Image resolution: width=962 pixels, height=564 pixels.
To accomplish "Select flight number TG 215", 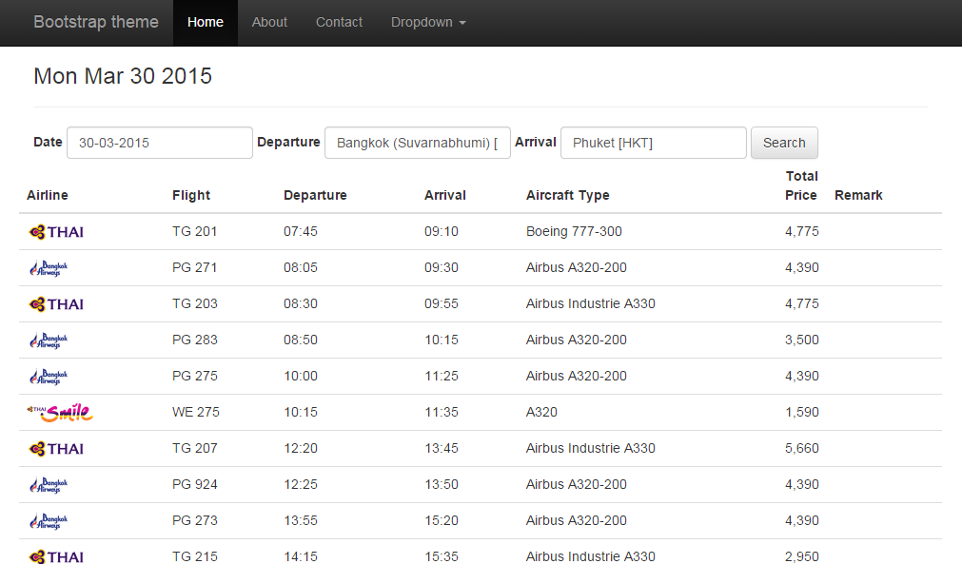I will click(x=194, y=556).
